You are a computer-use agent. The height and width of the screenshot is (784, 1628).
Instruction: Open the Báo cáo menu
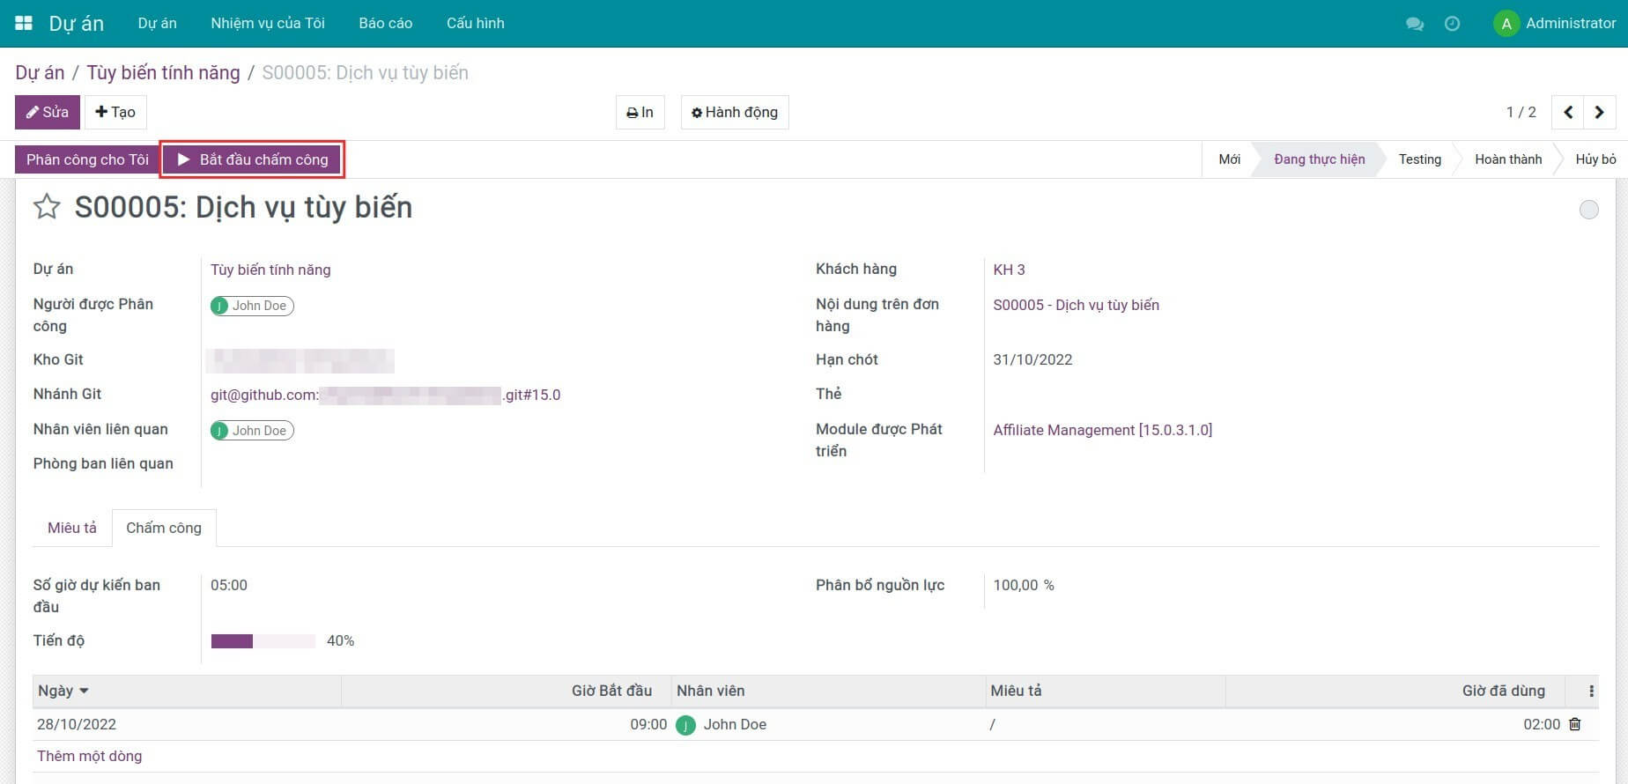385,23
